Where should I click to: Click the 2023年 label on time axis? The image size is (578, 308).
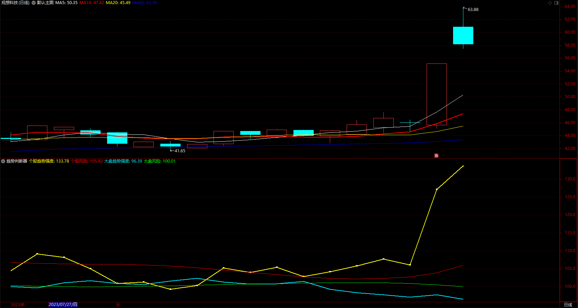coord(18,305)
